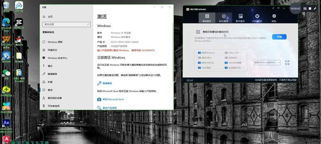Stop the screen recording
321x144 pixels.
click(310, 9)
